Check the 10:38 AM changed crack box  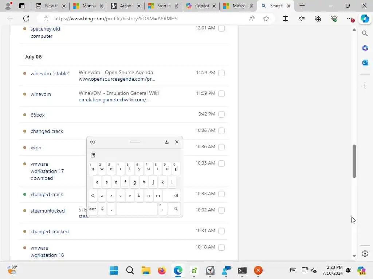click(221, 131)
